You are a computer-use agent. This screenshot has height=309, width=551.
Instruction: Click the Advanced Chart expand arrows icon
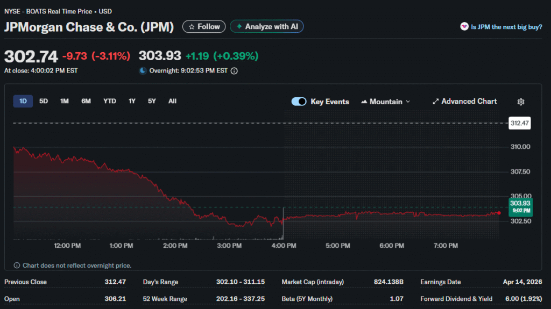pos(436,102)
